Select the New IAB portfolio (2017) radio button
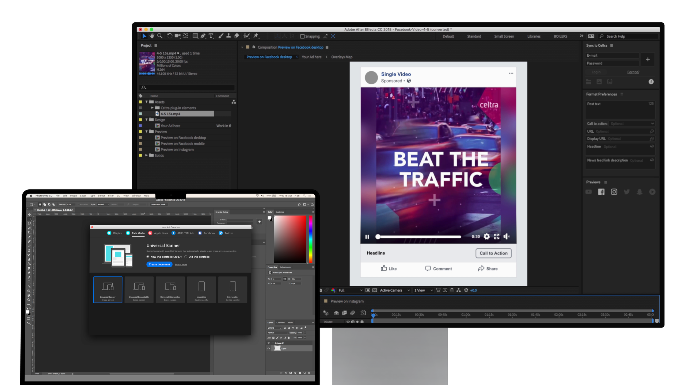The image size is (685, 385). 148,256
